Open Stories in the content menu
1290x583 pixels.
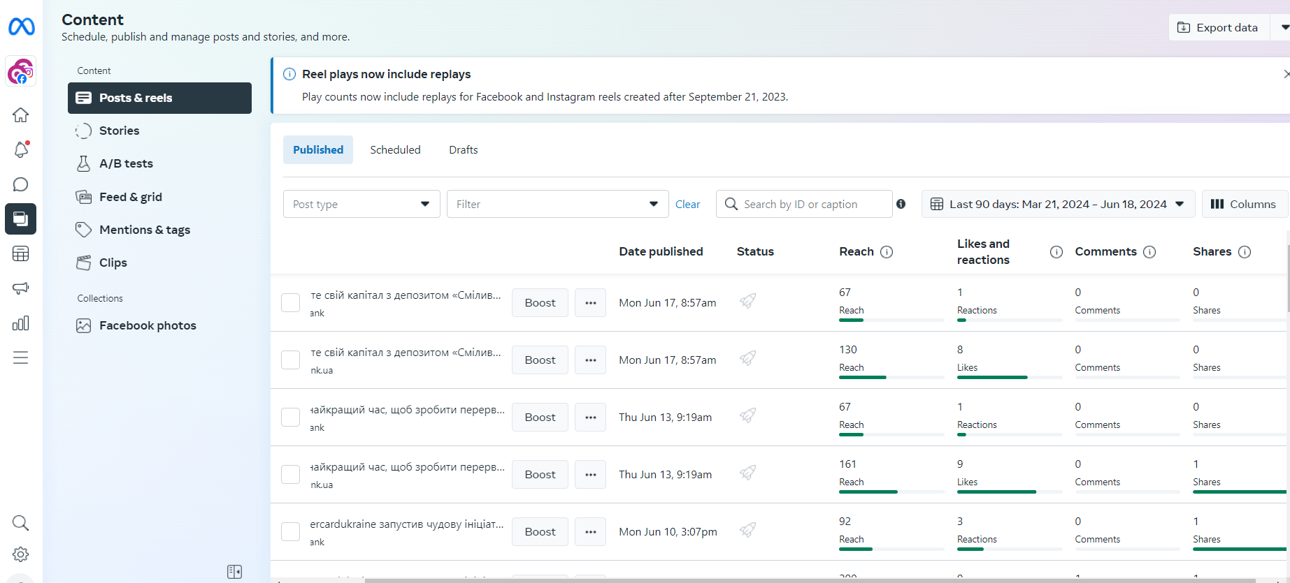[159, 131]
